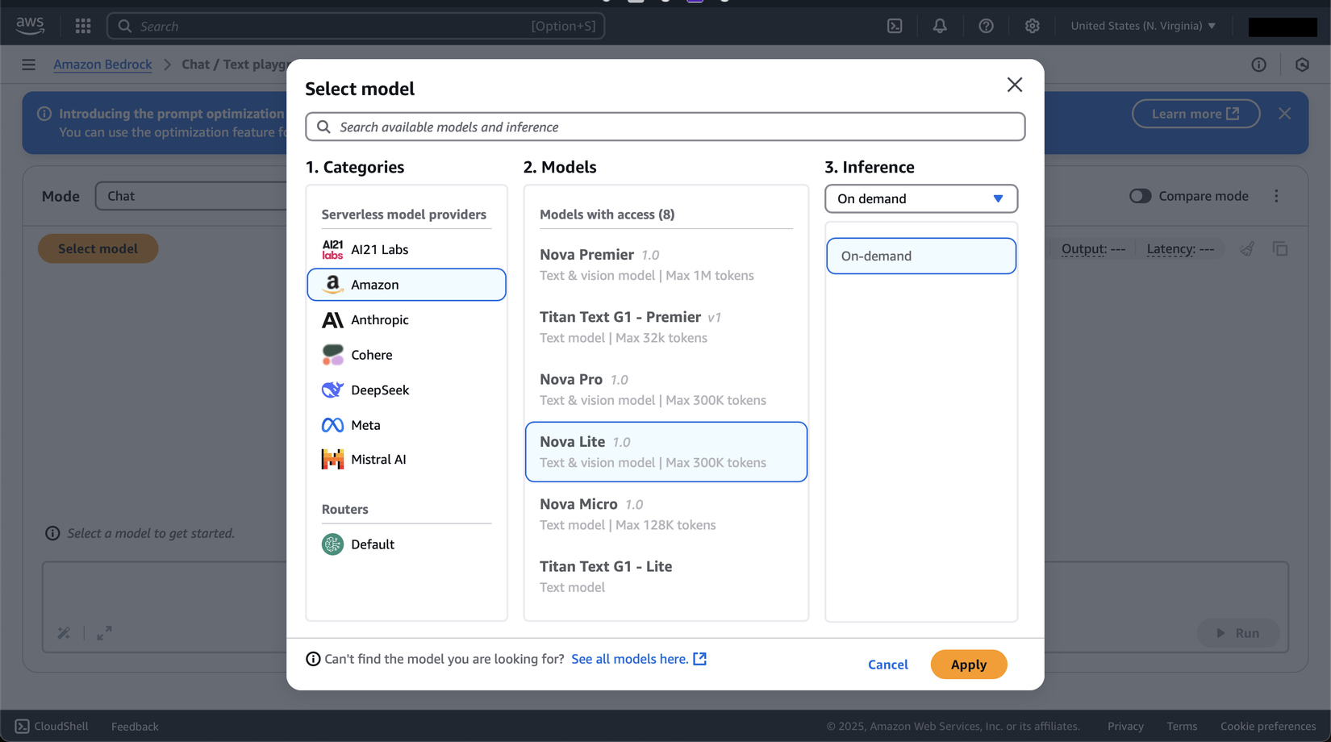Open the Mode Chat dropdown
Screen dimensions: 1331x742
(x=190, y=196)
